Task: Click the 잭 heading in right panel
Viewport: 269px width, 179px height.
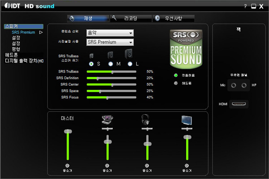Action: click(239, 29)
